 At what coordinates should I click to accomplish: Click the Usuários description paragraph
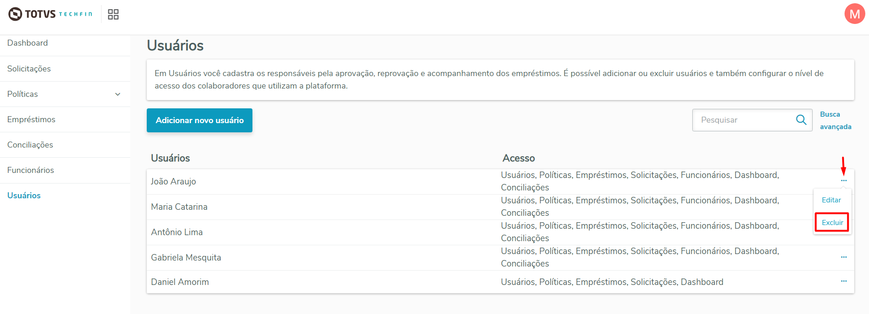[x=489, y=79]
